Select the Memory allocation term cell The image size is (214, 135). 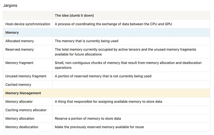20,118
